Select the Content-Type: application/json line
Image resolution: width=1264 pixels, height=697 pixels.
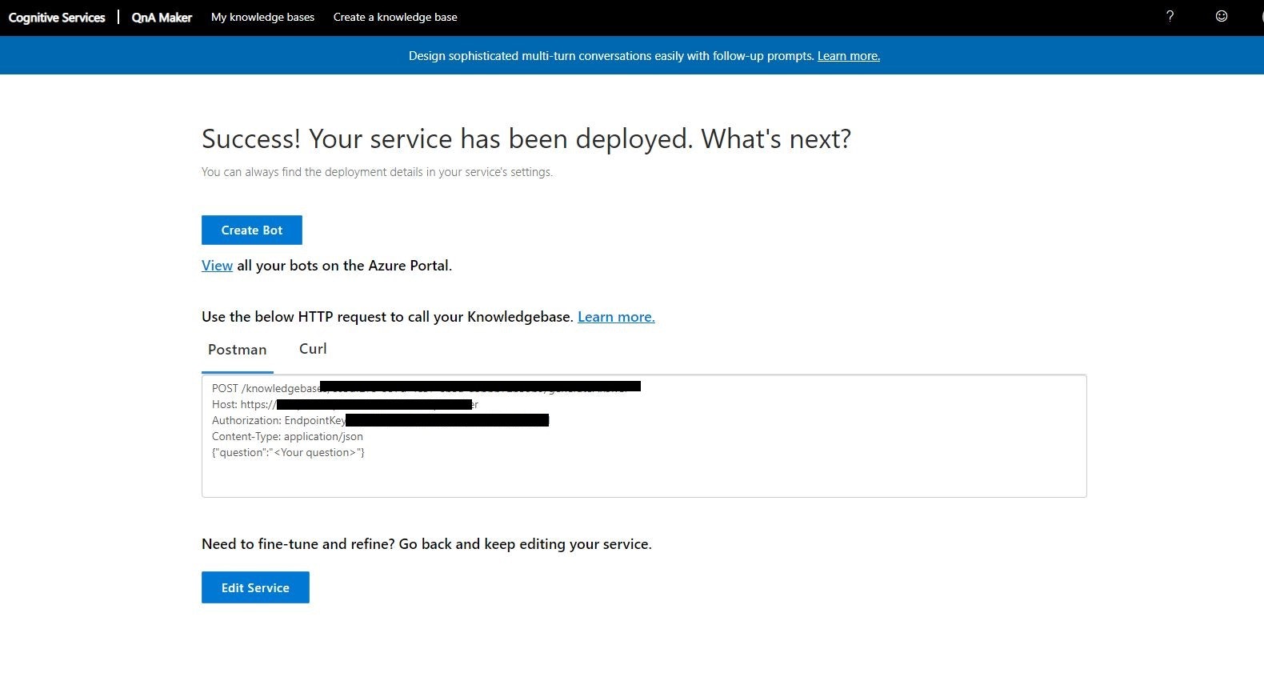coord(287,436)
